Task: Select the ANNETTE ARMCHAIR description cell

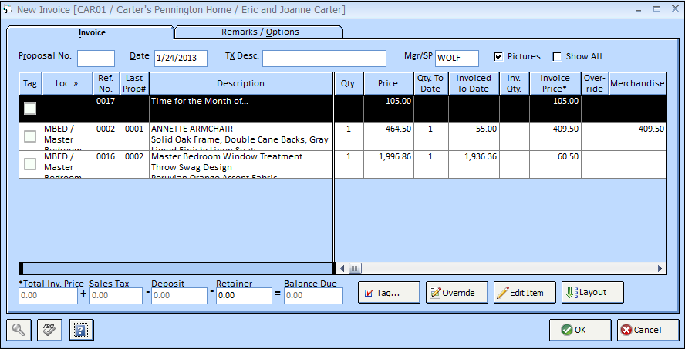Action: (241, 136)
